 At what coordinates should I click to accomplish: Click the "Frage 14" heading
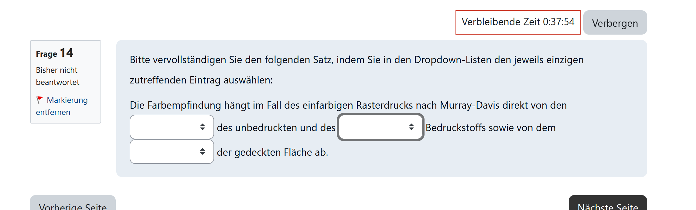[55, 53]
